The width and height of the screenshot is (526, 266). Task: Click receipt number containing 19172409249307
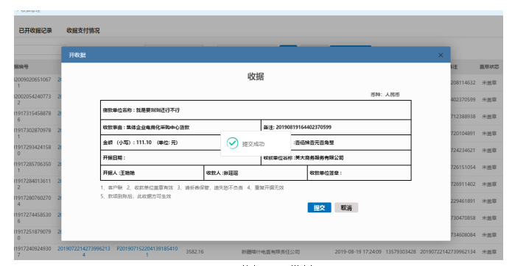tap(32, 251)
